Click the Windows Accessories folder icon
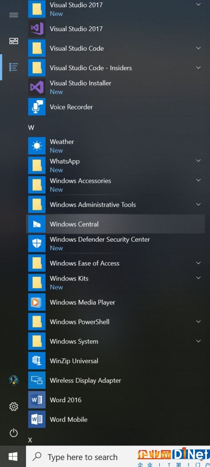Image resolution: width=210 pixels, height=467 pixels. click(x=37, y=185)
